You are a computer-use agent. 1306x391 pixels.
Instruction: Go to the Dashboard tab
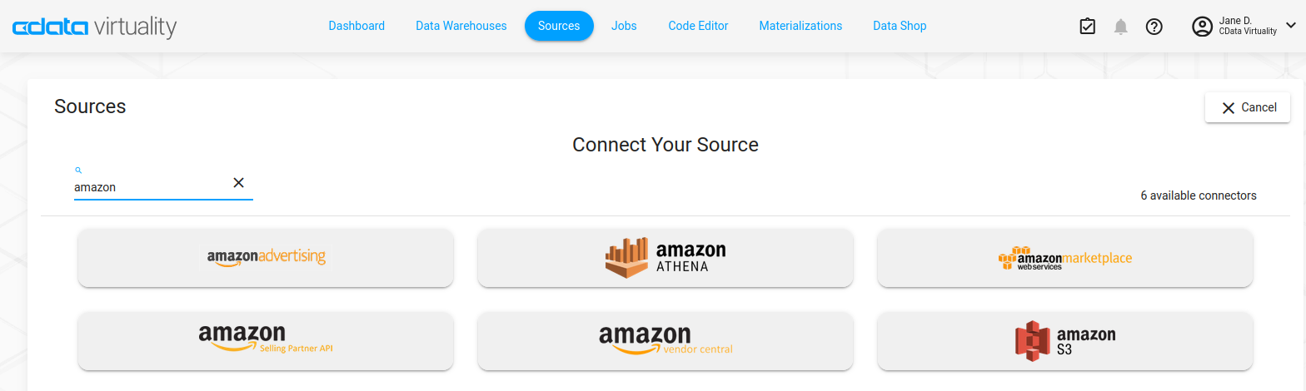[356, 26]
